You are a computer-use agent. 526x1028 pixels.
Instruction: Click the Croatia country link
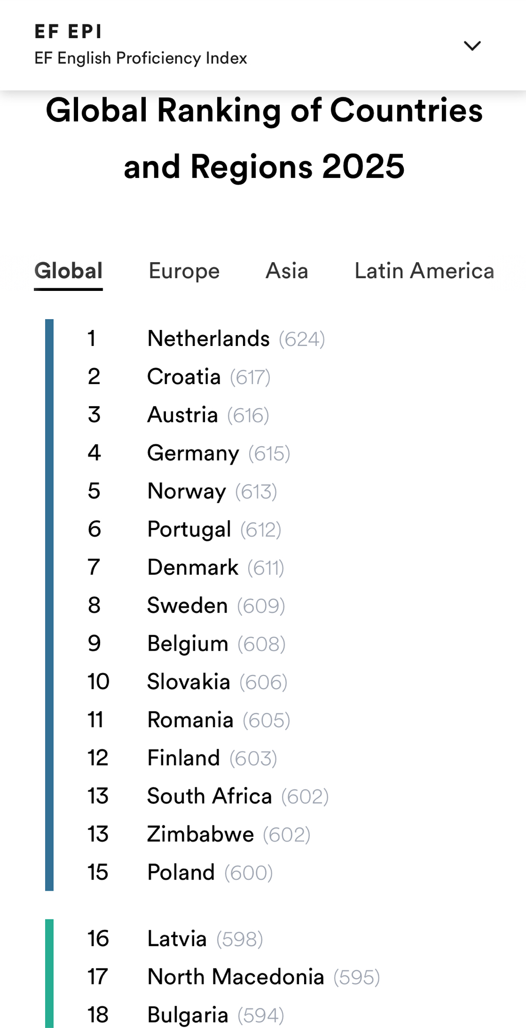[183, 377]
